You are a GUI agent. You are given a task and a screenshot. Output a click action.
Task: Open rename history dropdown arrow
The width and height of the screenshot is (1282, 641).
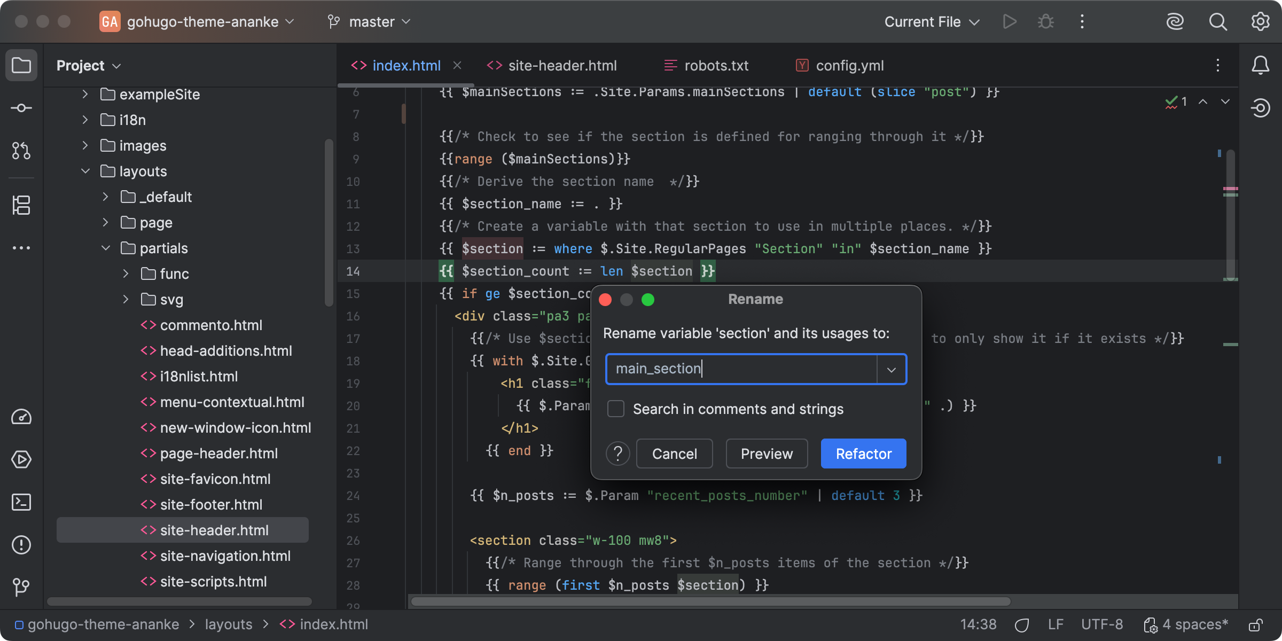point(891,369)
